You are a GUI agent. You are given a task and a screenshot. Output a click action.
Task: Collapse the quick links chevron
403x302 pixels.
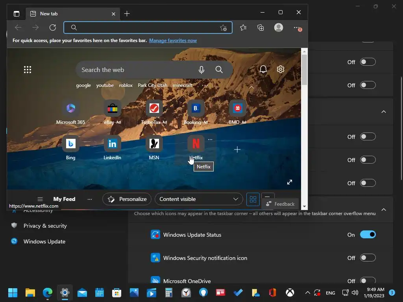point(251,87)
